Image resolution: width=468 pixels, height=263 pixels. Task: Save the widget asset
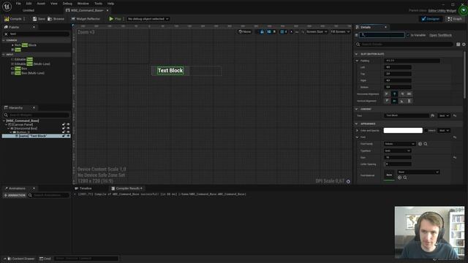click(39, 19)
